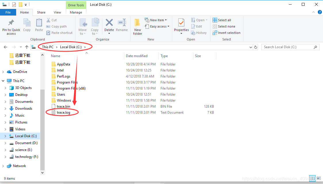Viewport: 323px width, 184px height.
Task: Click This PC in the address bar
Action: pos(47,47)
